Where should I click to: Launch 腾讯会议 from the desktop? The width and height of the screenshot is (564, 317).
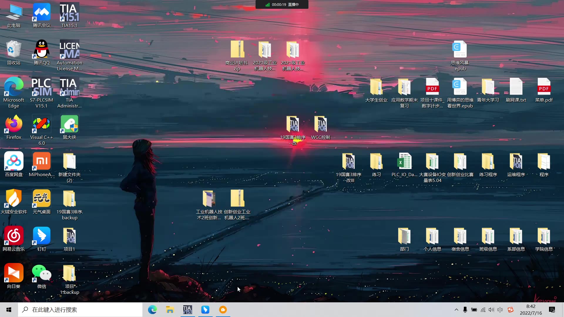click(42, 15)
